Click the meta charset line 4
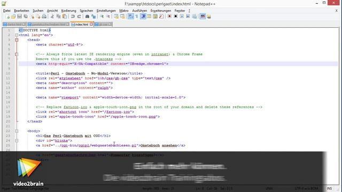 click(59, 45)
